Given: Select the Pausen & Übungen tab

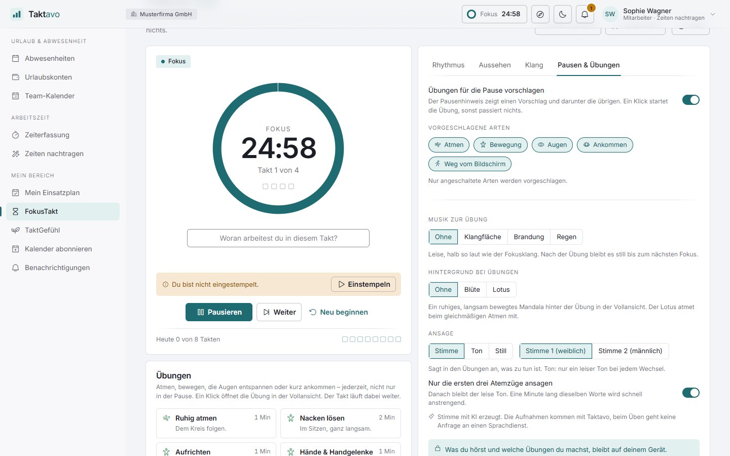Looking at the screenshot, I should [x=589, y=65].
